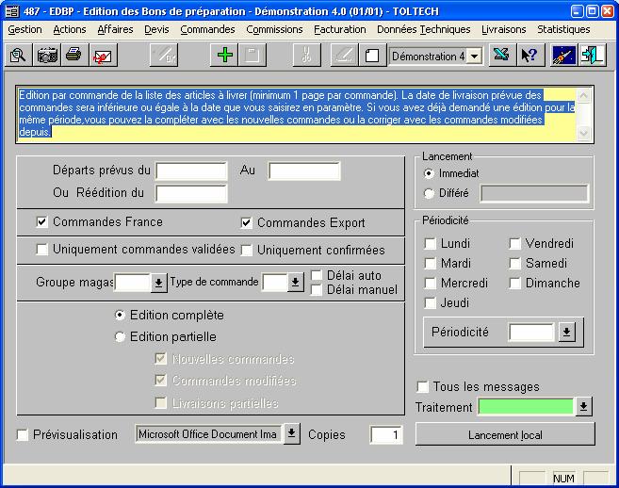Viewport: 619px width, 488px height.
Task: Open the Périodicité dropdown arrow
Action: [x=566, y=332]
